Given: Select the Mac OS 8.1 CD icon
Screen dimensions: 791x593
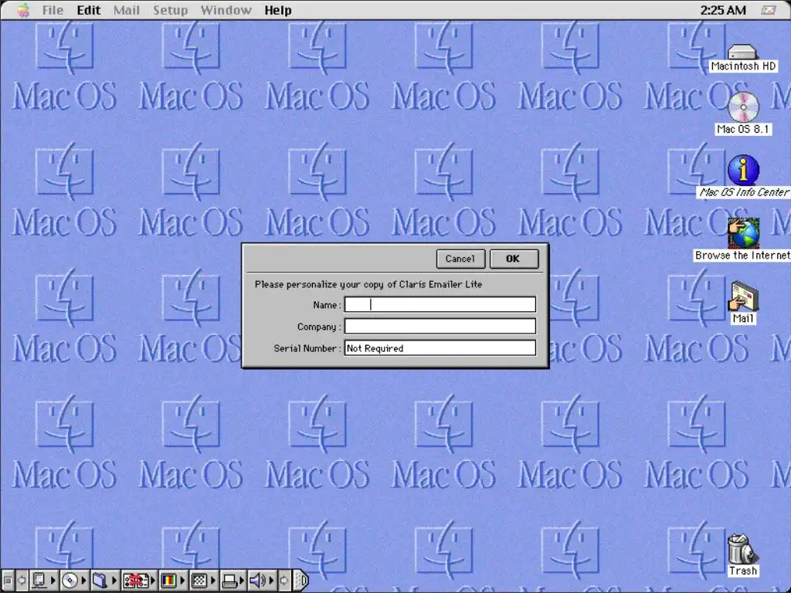Looking at the screenshot, I should pos(743,107).
